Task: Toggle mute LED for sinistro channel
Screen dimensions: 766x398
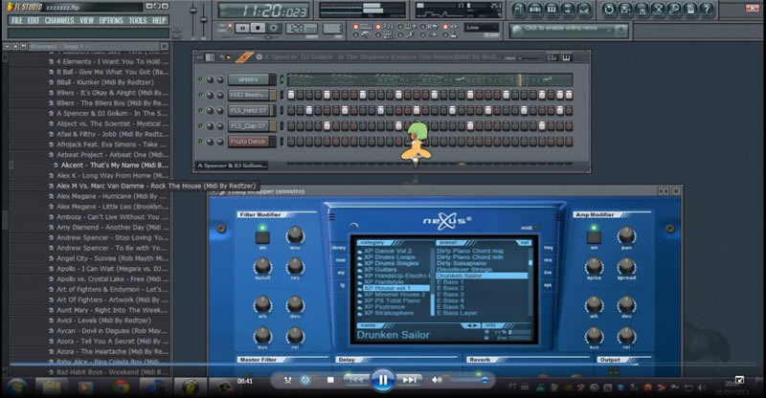Action: click(x=200, y=79)
